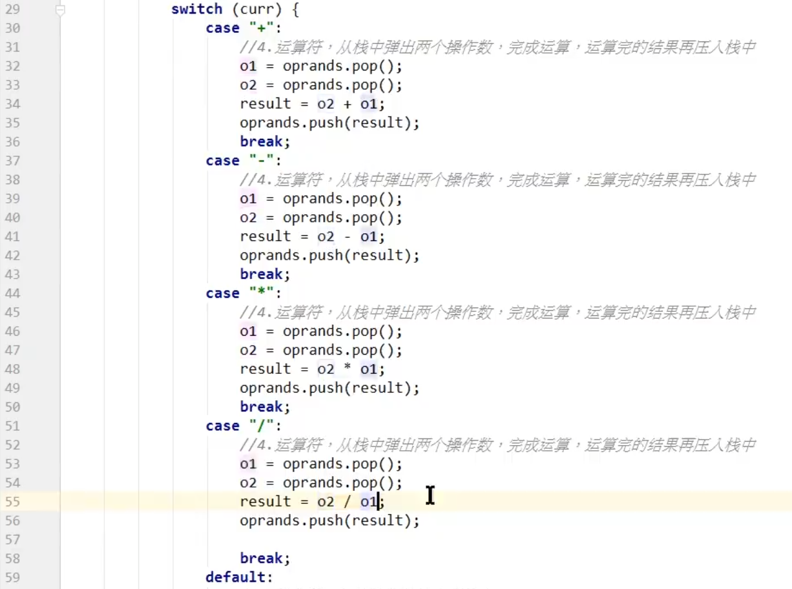This screenshot has width=792, height=589.
Task: Collapse the switch block fold marker at line 29
Action: [x=60, y=10]
